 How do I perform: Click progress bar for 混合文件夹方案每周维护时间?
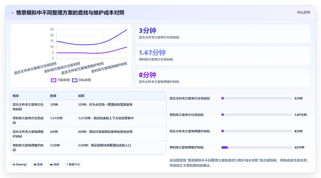[x=257, y=131]
